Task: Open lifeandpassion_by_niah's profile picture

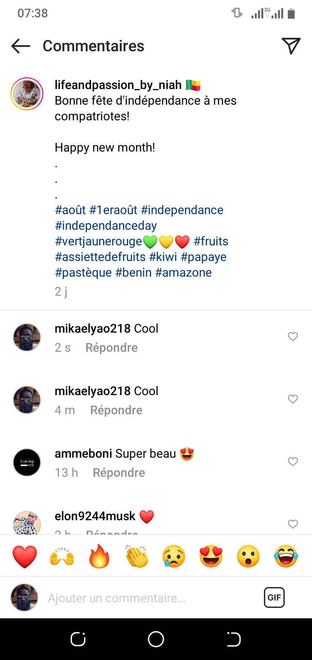Action: [x=27, y=94]
